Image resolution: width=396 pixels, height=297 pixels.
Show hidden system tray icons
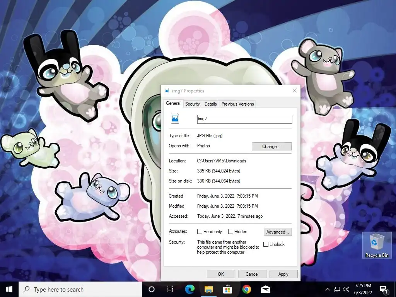(x=327, y=289)
